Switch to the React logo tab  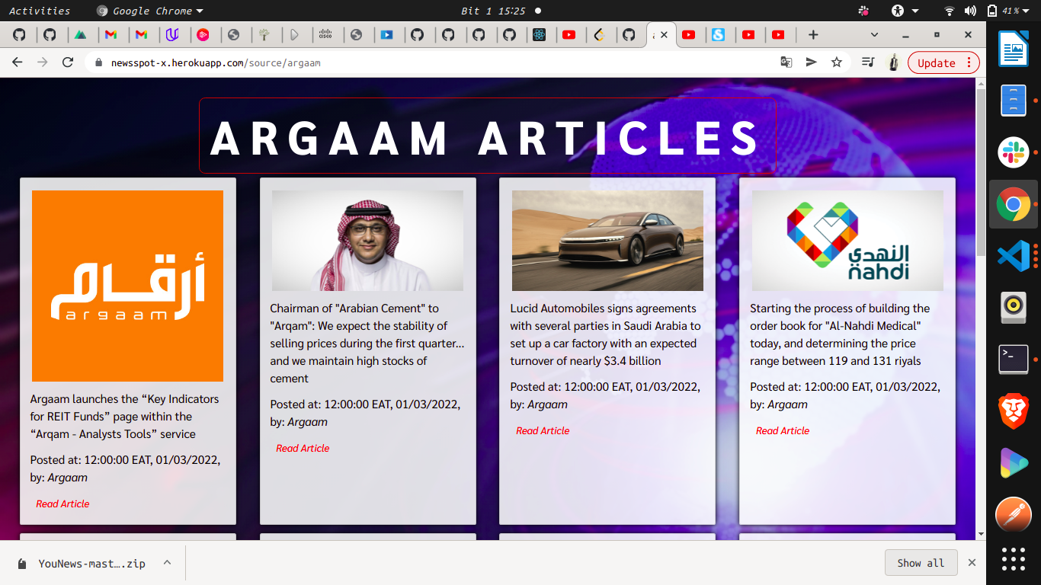(539, 34)
